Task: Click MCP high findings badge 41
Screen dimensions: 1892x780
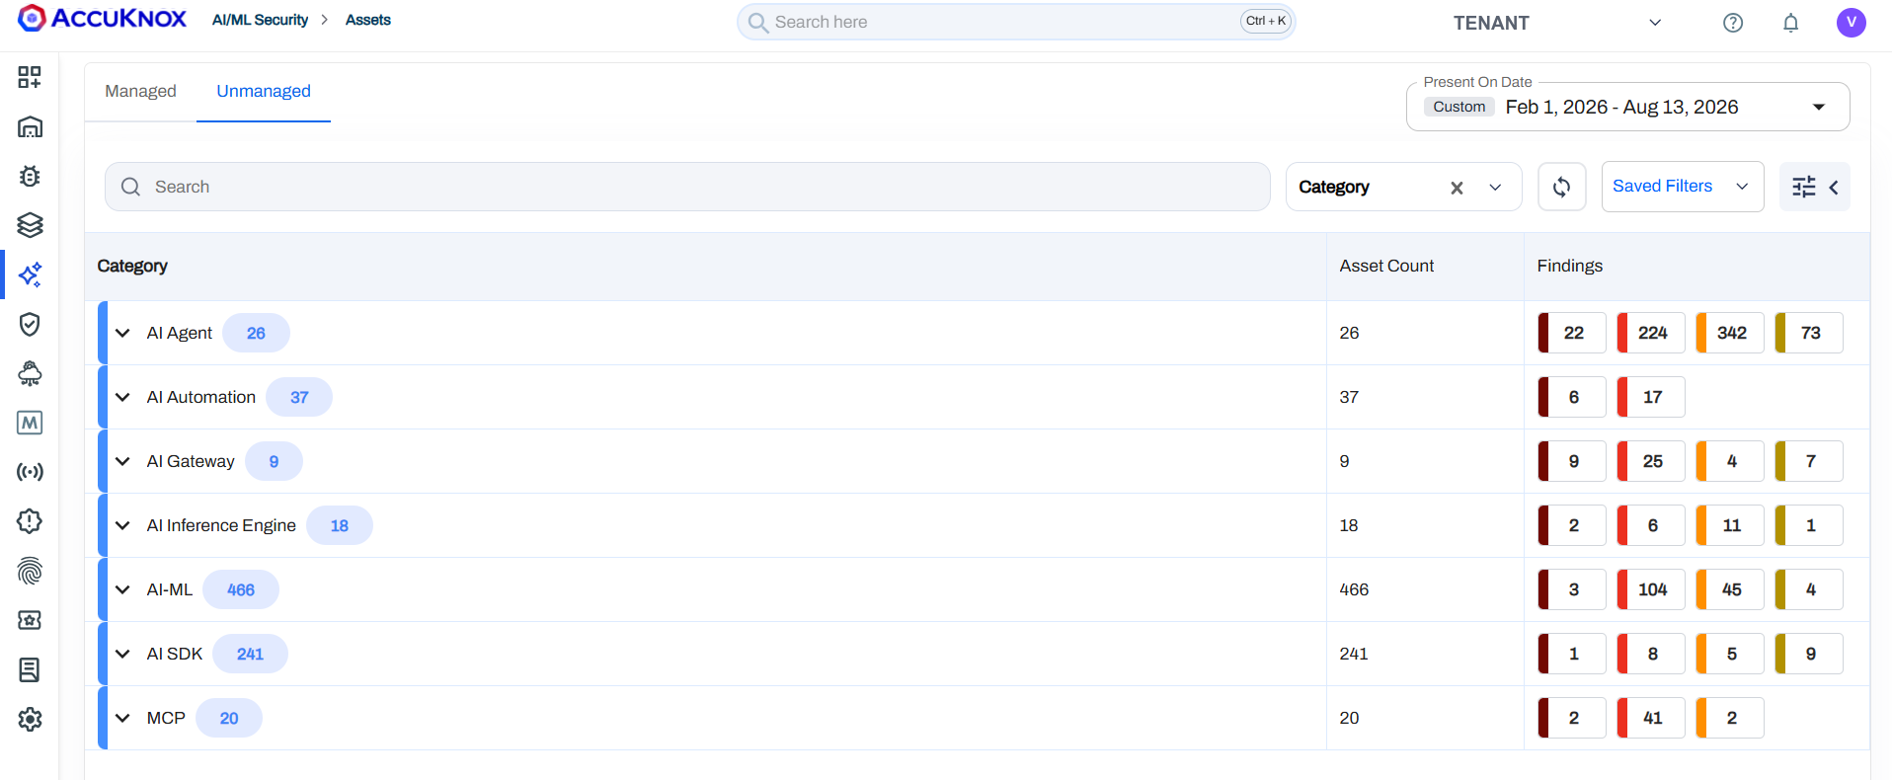Action: [1651, 718]
